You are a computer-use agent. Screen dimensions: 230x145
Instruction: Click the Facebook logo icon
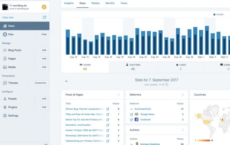click(136, 119)
